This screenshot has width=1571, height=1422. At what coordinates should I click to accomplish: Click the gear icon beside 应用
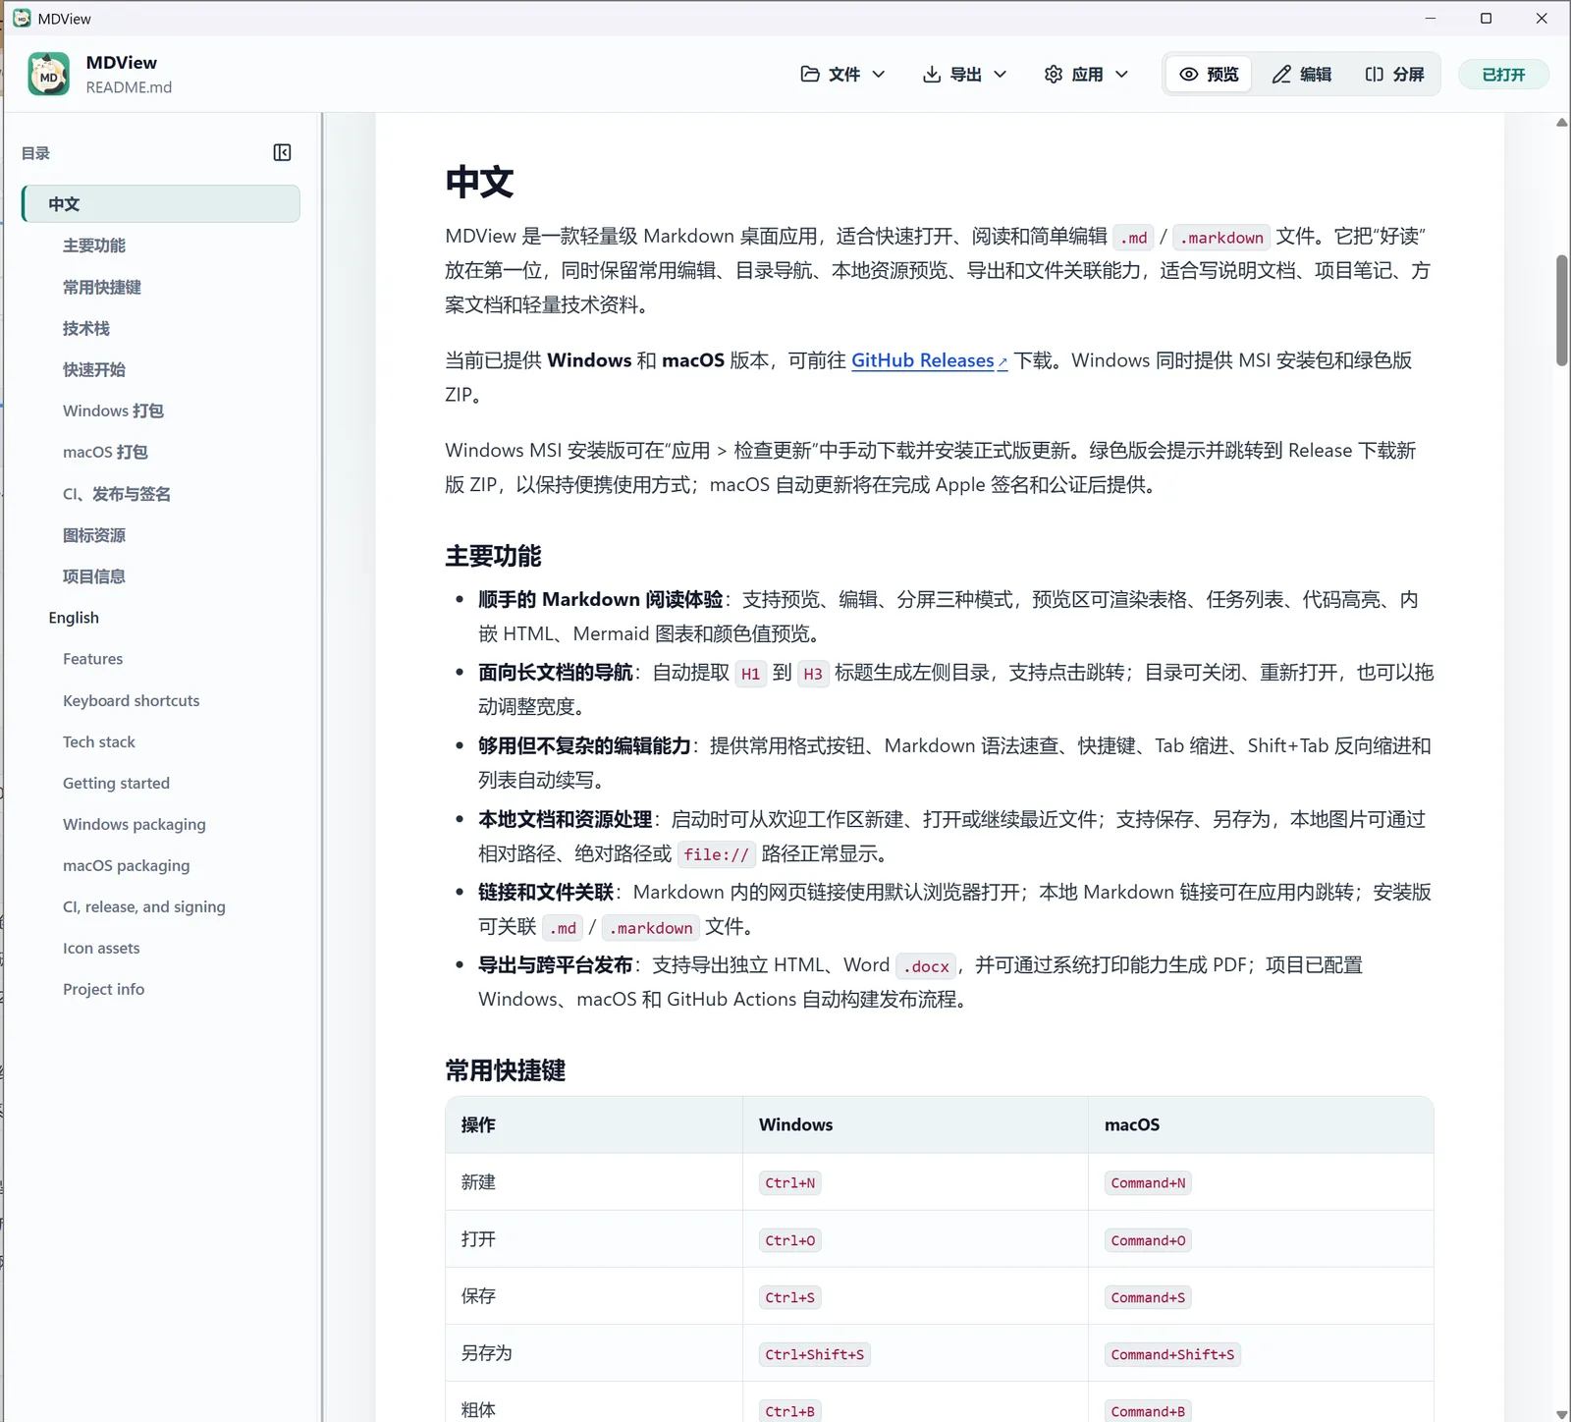(x=1054, y=75)
